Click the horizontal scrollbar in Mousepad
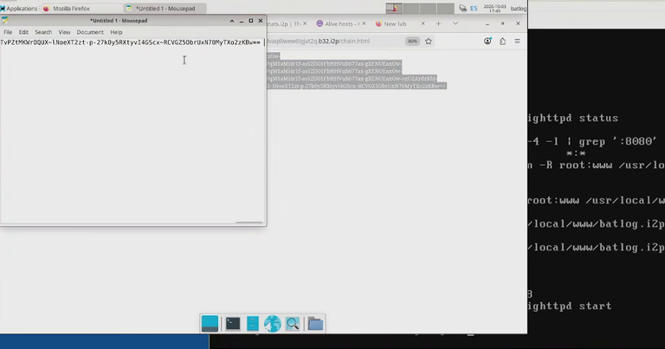Image resolution: width=665 pixels, height=349 pixels. (x=249, y=223)
